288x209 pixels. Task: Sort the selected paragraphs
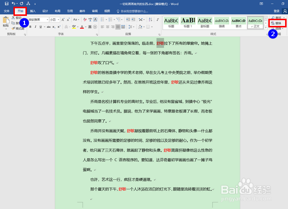[150, 20]
